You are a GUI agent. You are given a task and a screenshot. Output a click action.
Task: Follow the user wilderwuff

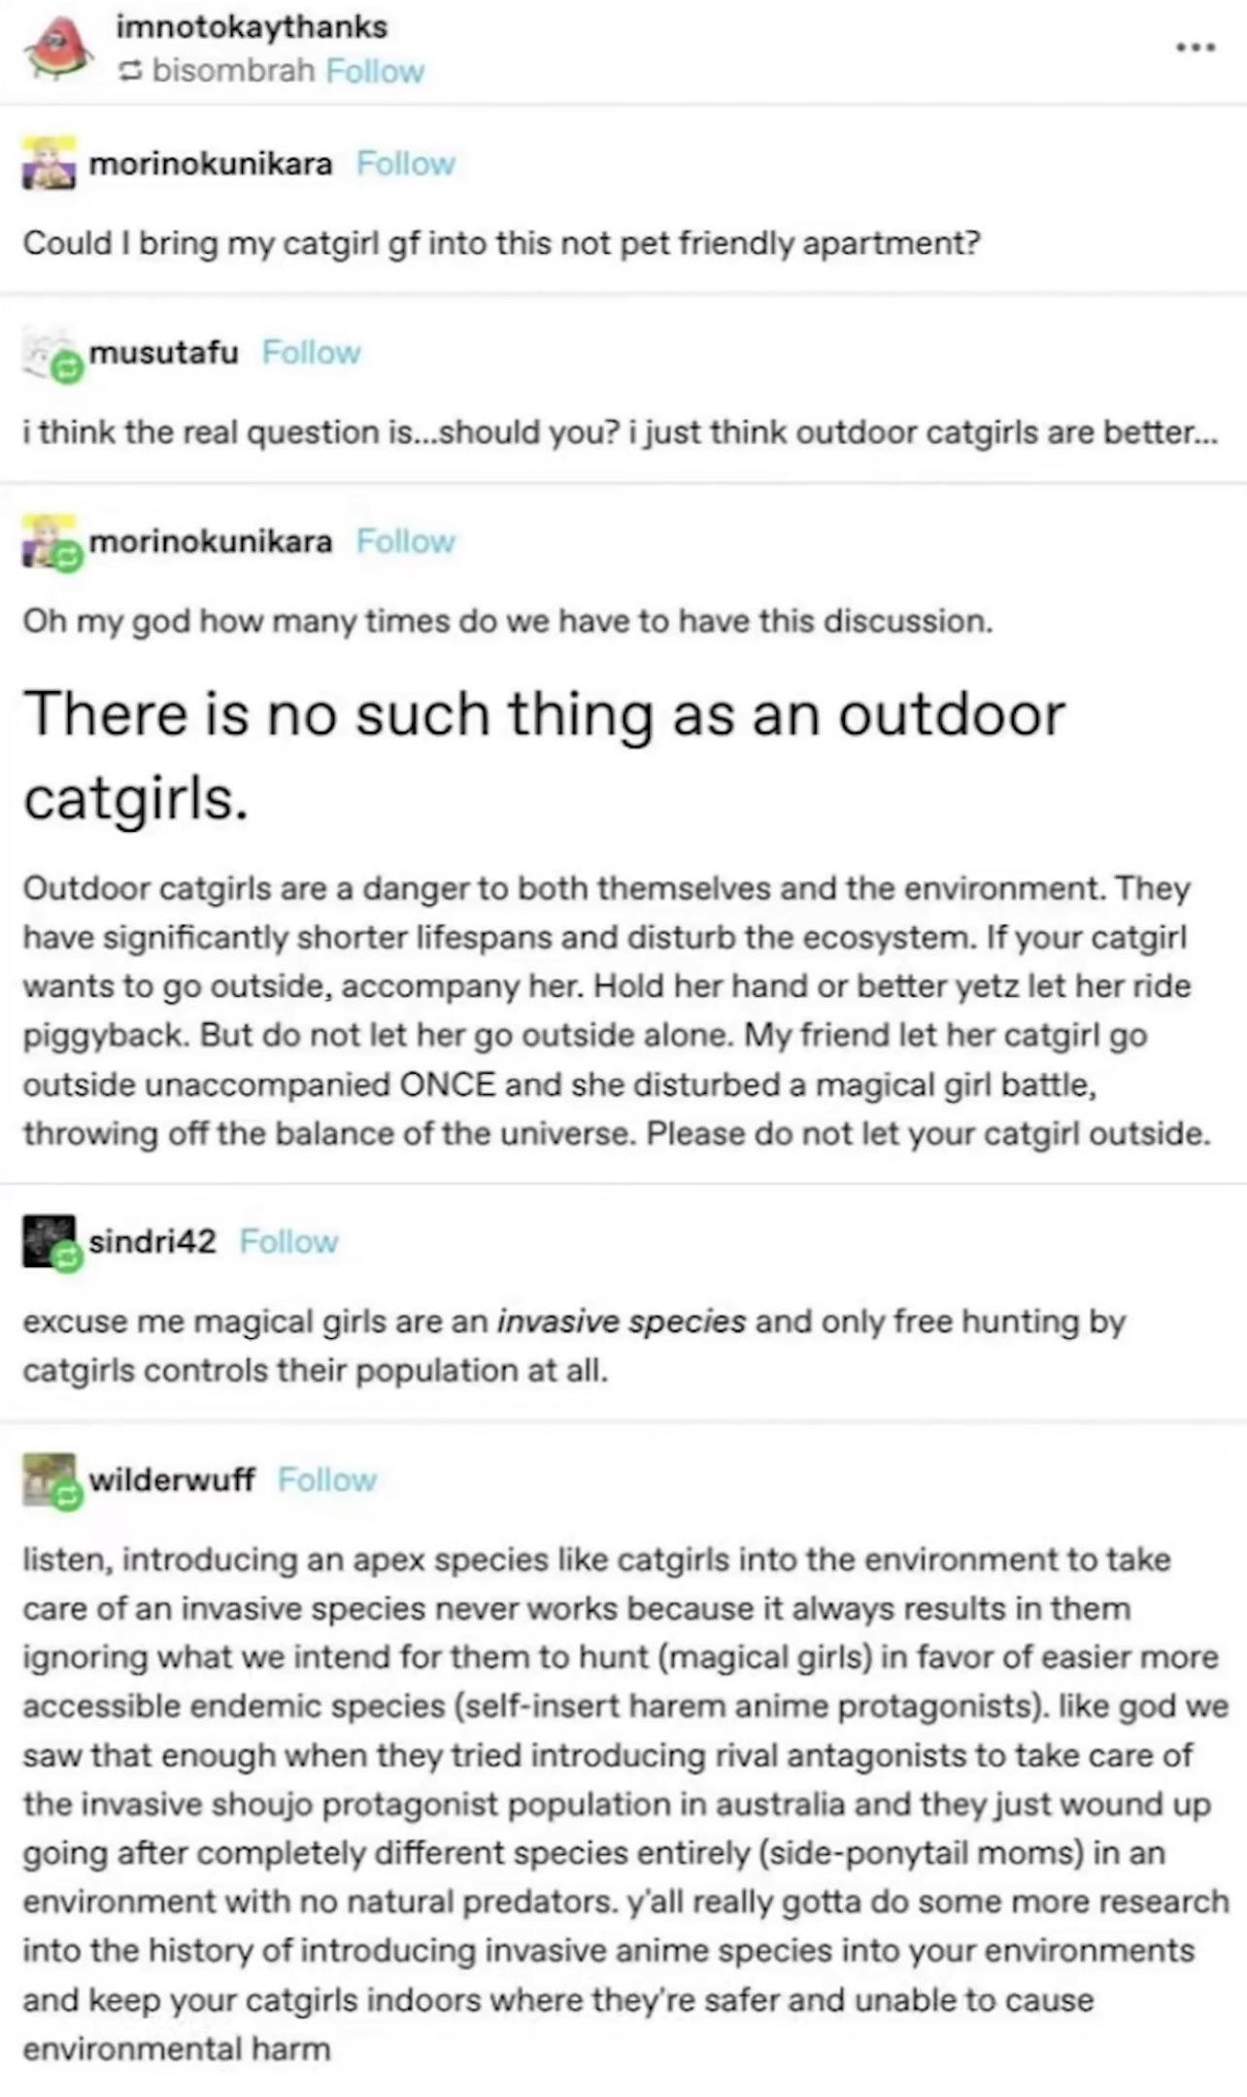point(326,1479)
